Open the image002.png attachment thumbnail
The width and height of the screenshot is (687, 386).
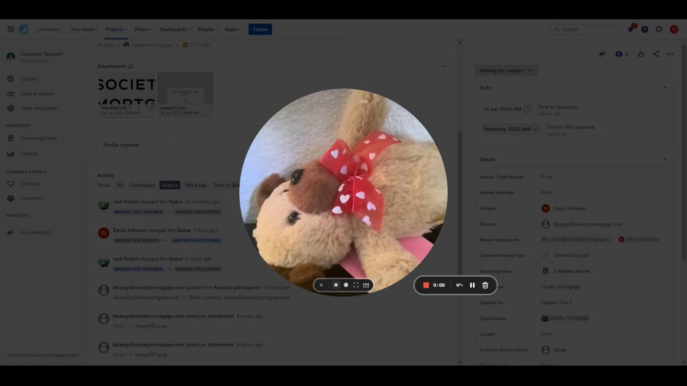coord(126,95)
